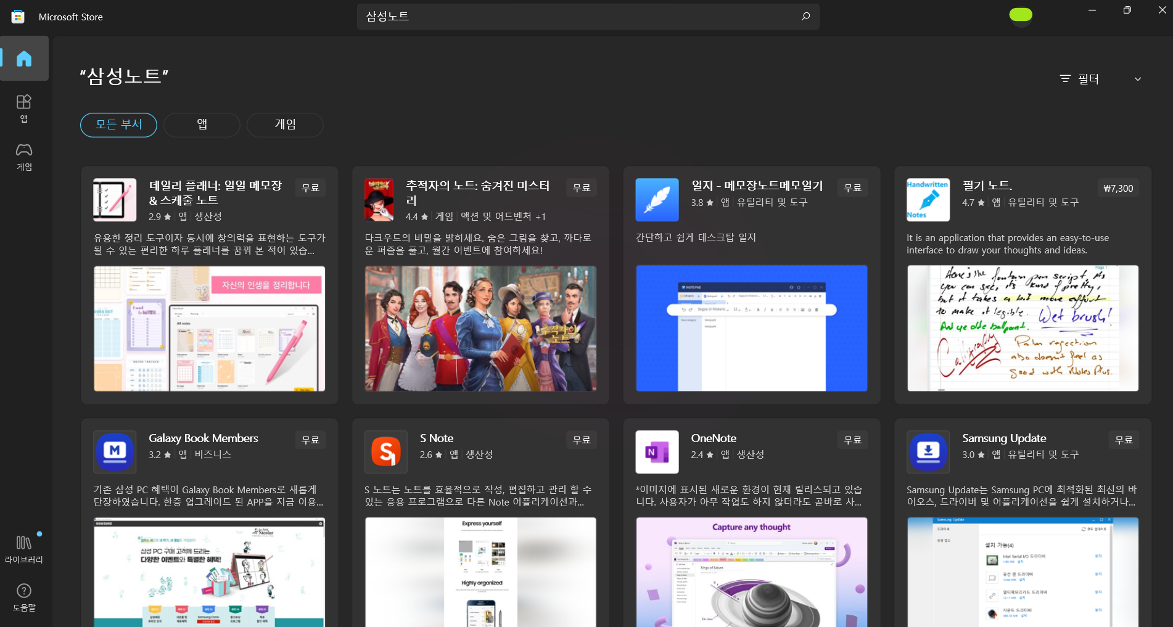
Task: Click the 무료 button for Samsung Update
Action: pyautogui.click(x=1124, y=440)
